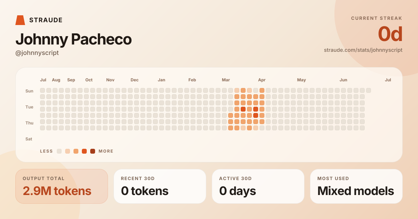
Task: Select the Active 30D days card
Action: [258, 186]
